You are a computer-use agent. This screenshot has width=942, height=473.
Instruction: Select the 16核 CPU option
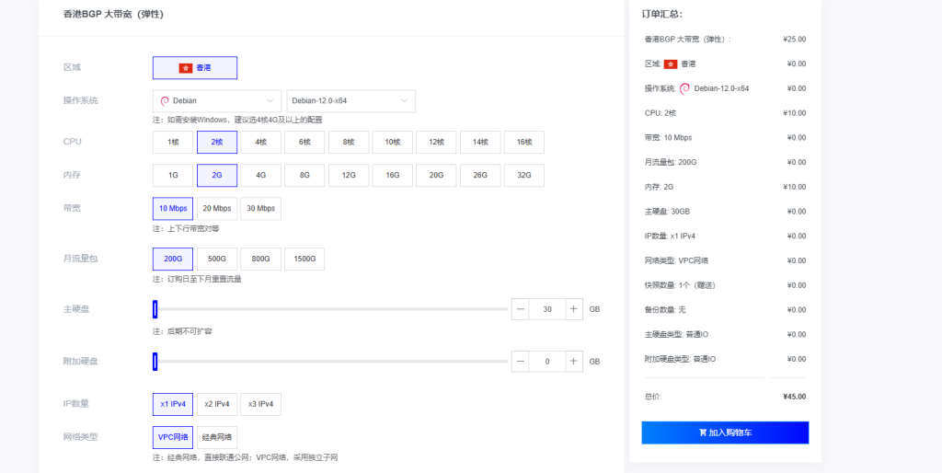pos(524,142)
